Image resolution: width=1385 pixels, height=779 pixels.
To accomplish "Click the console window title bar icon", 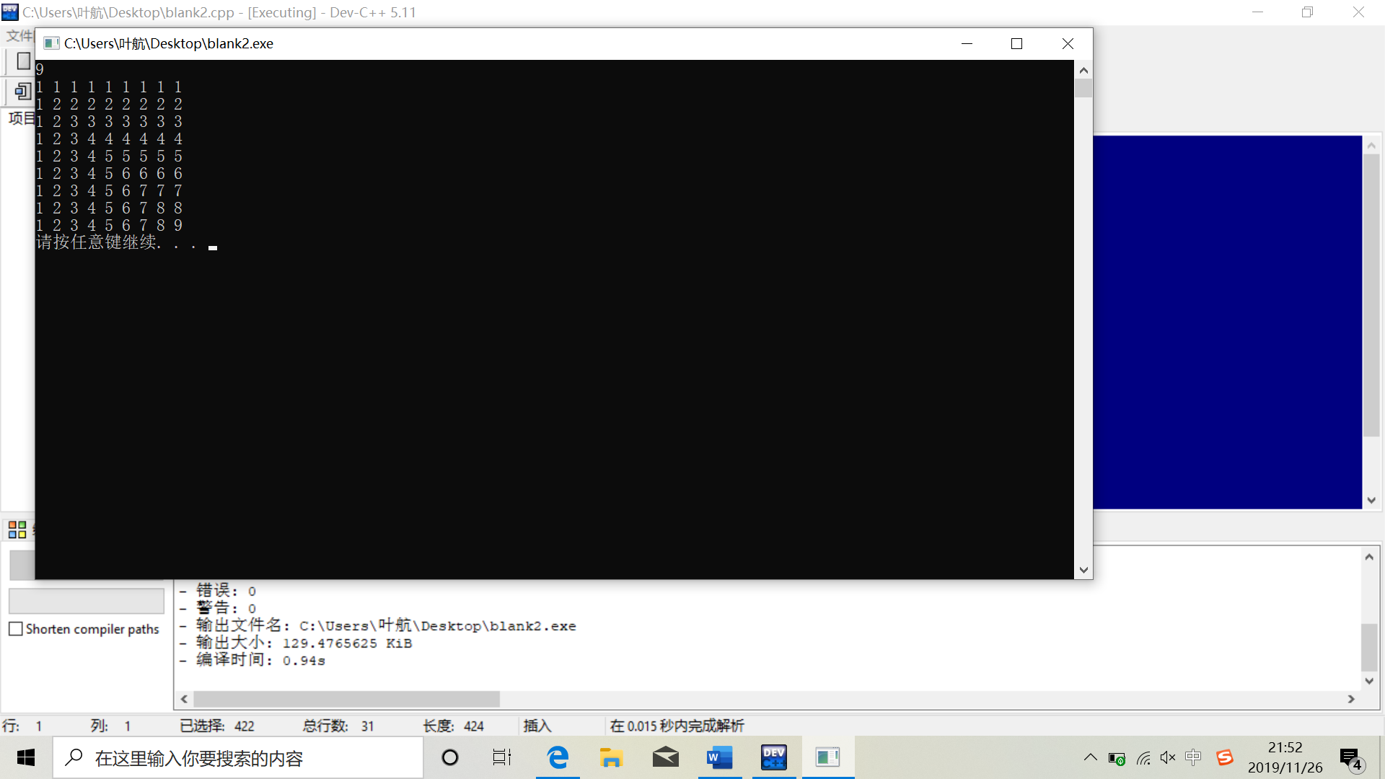I will [51, 43].
